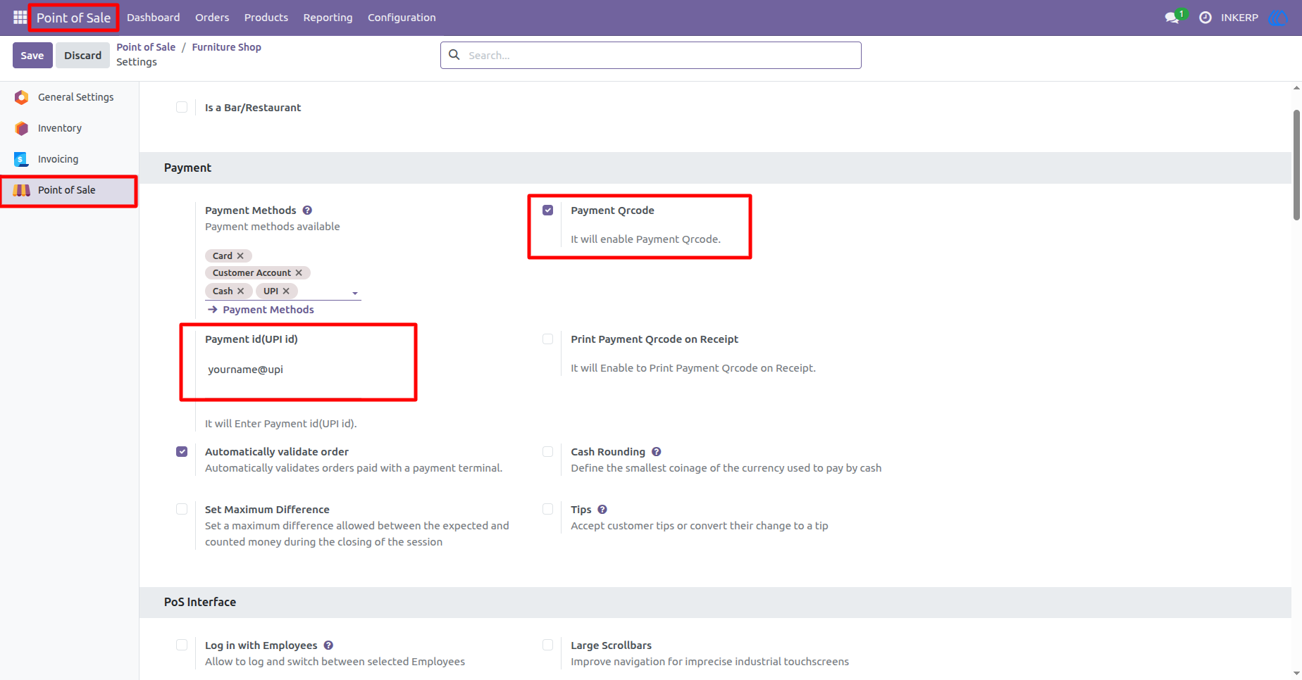
Task: Show help tooltip for Payment Methods
Action: click(x=307, y=210)
